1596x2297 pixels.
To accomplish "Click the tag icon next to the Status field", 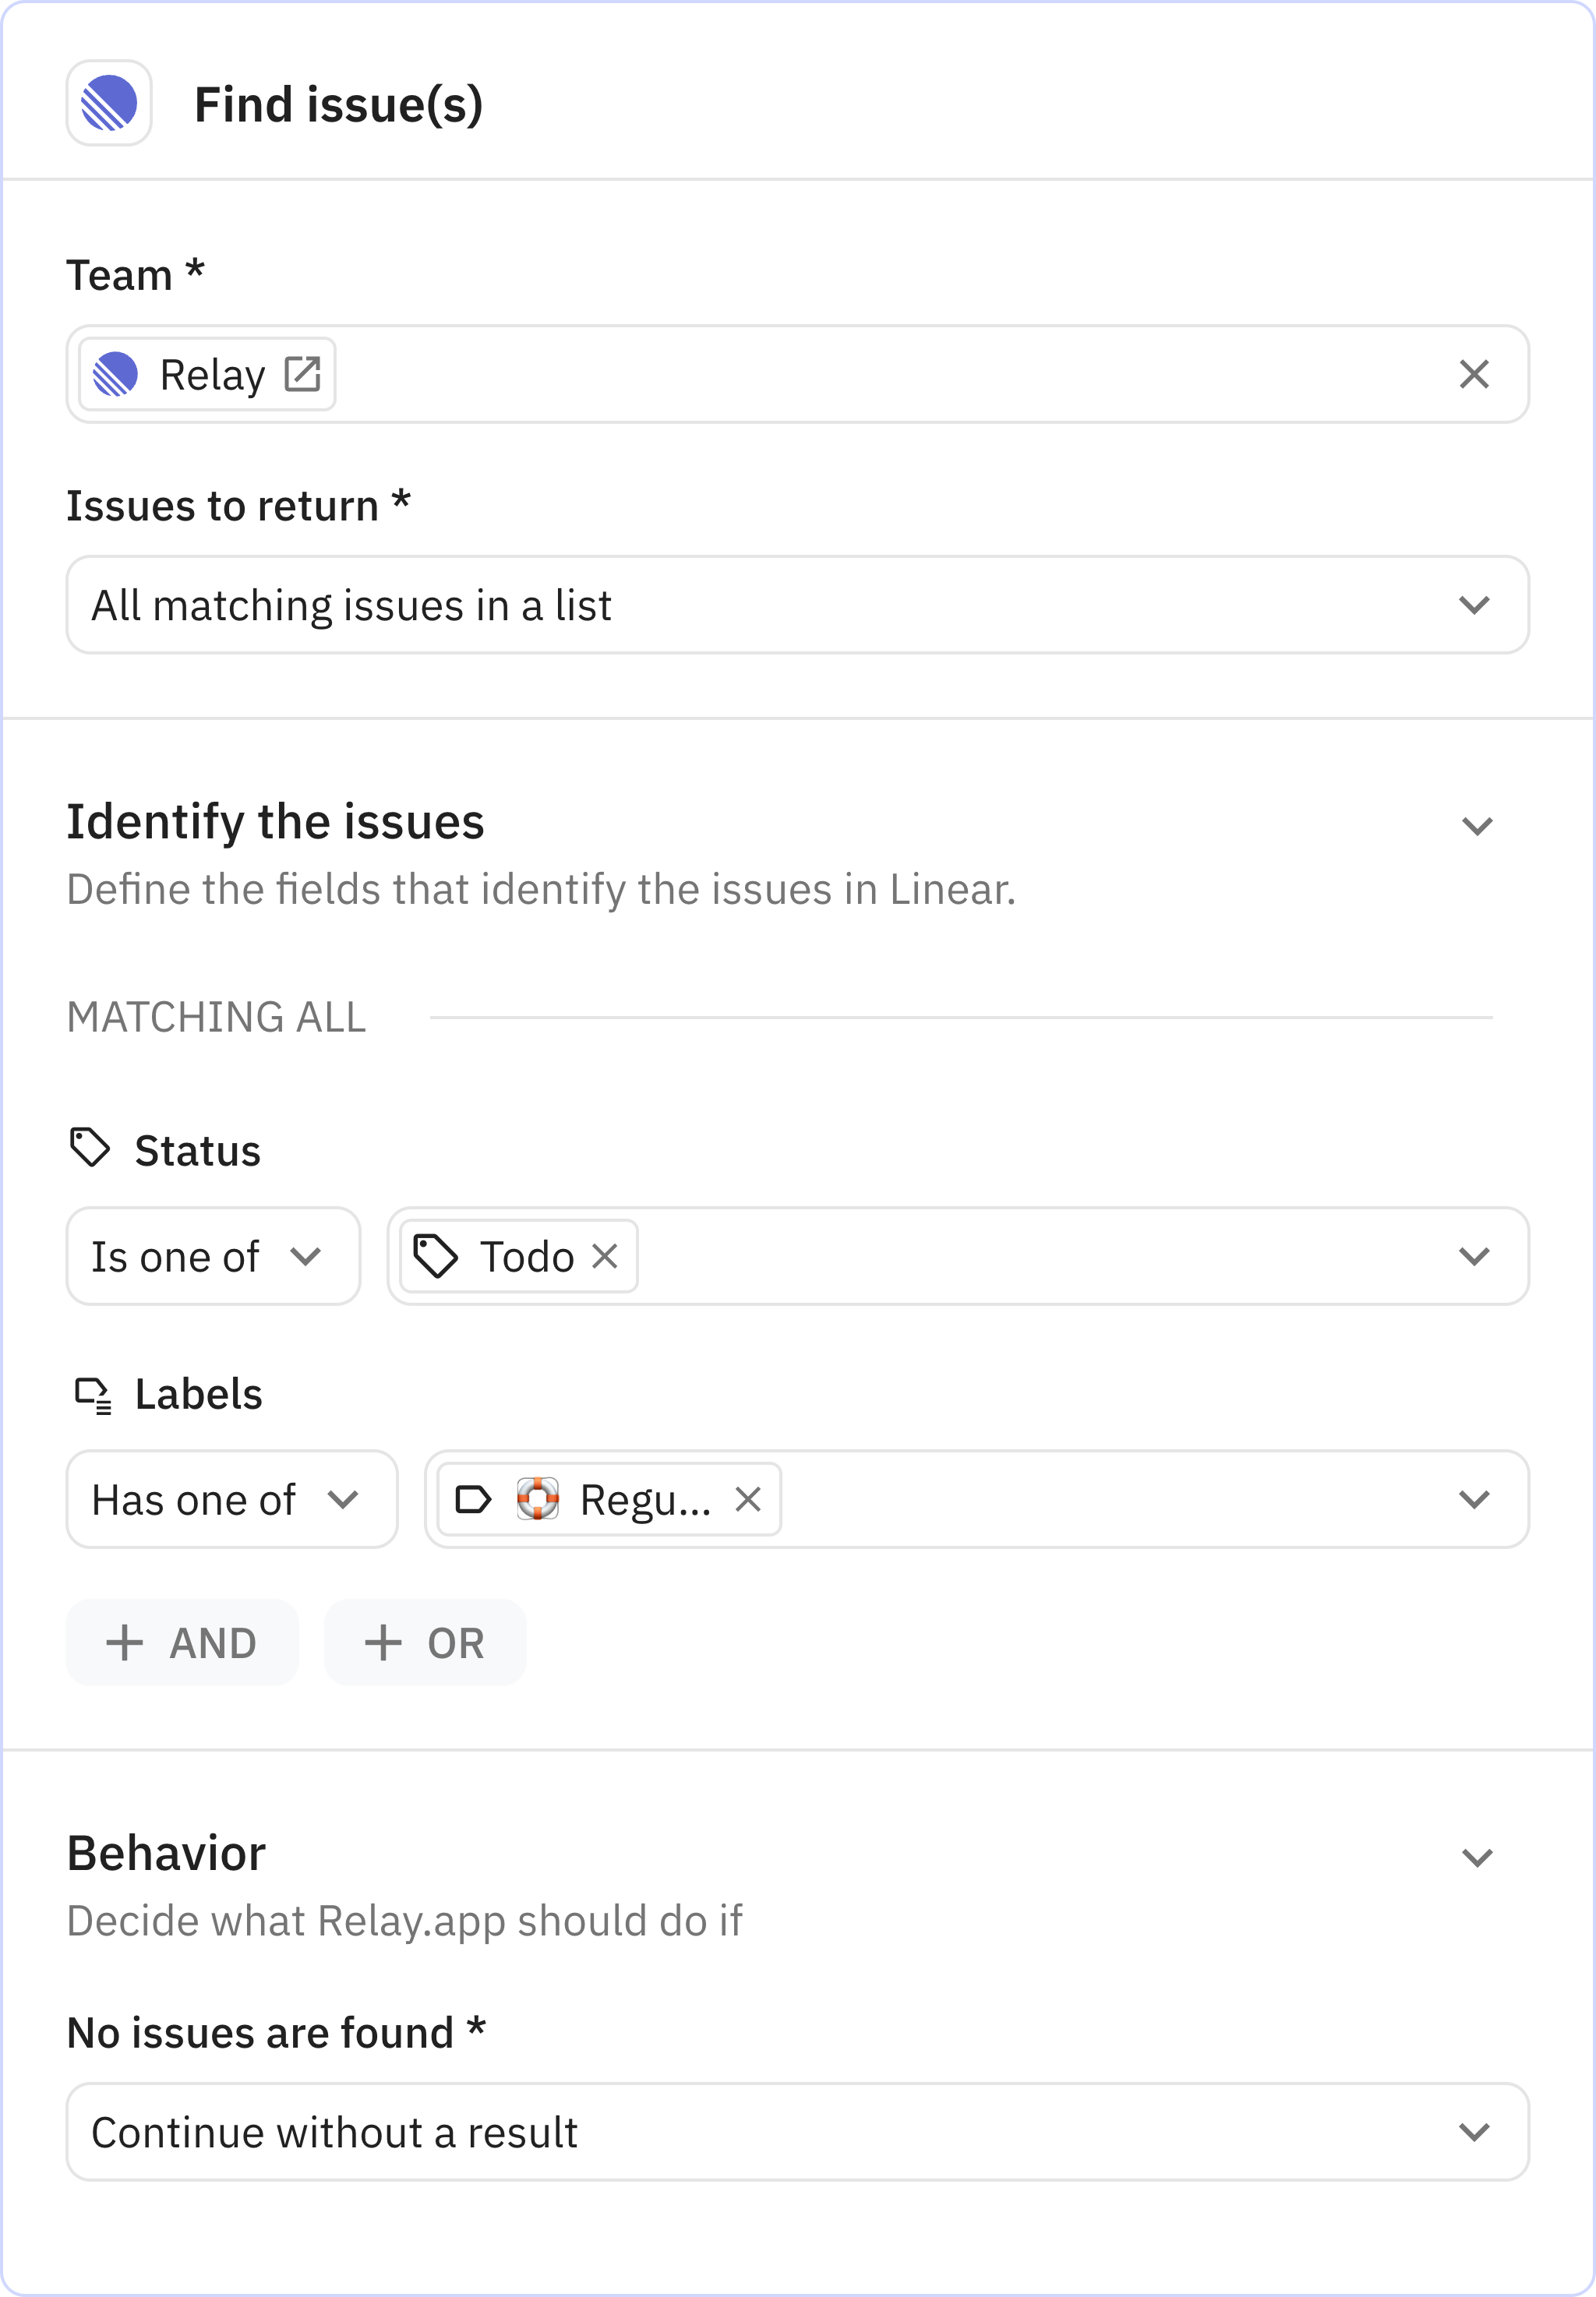I will (91, 1148).
